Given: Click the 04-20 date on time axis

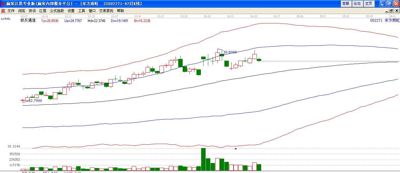Looking at the screenshot, I should click(x=254, y=16).
